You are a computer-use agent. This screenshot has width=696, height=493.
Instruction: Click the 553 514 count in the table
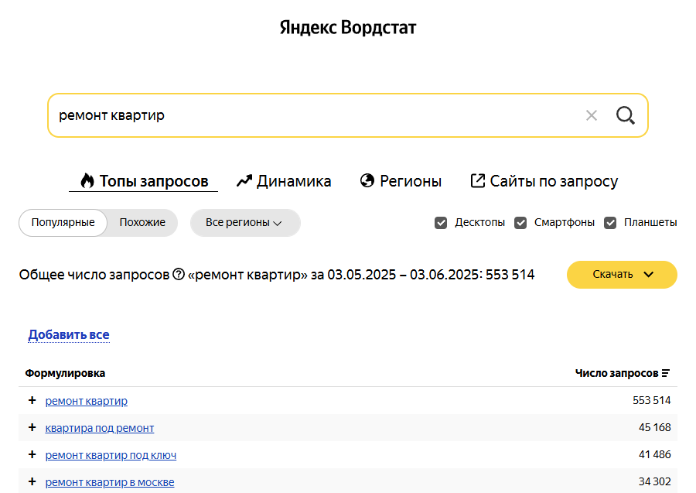click(x=652, y=400)
